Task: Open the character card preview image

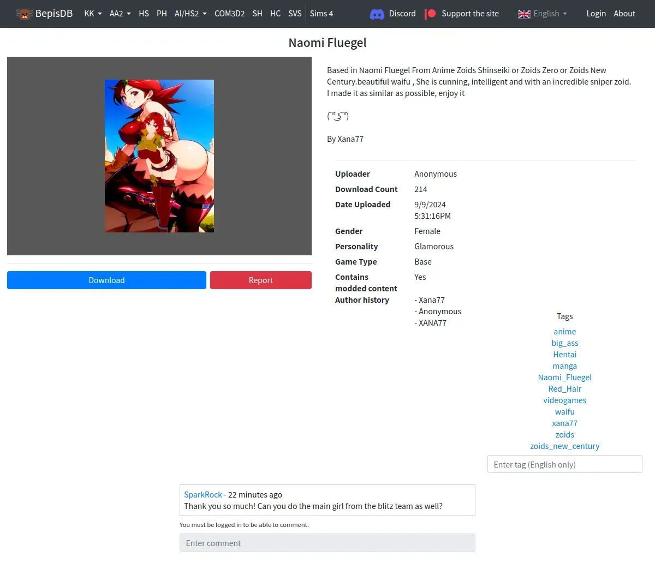Action: coord(159,156)
